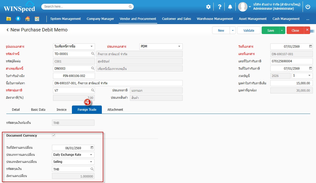This screenshot has height=183, width=316.
Task: Open the Warehouse Management menu
Action: coord(215,19)
